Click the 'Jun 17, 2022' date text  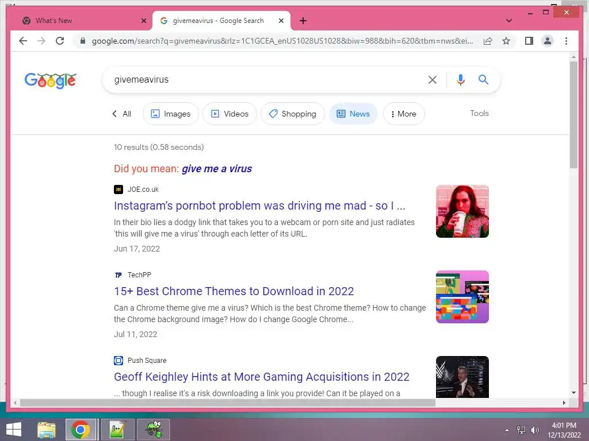click(137, 249)
